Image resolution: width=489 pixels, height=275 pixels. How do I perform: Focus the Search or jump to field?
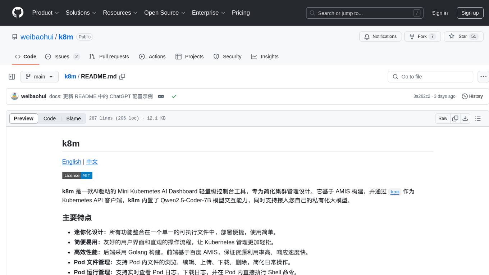(x=365, y=13)
